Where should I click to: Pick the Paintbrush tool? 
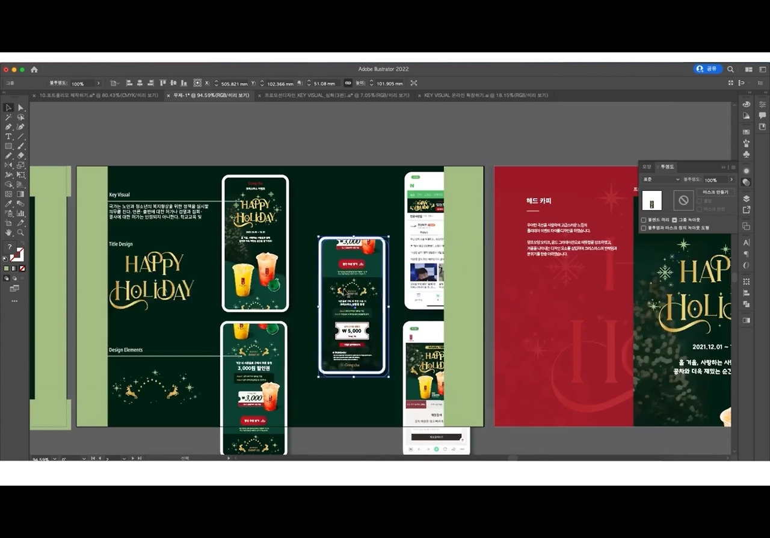[20, 146]
